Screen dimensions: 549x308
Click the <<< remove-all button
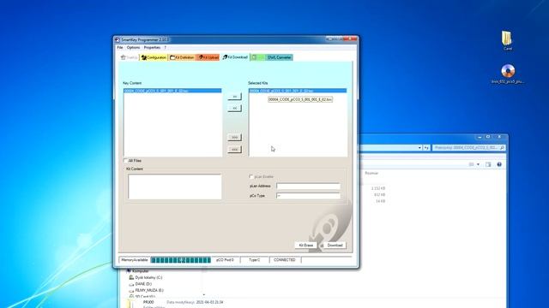point(234,150)
